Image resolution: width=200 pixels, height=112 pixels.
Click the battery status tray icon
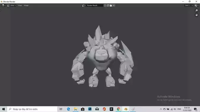pos(168,109)
